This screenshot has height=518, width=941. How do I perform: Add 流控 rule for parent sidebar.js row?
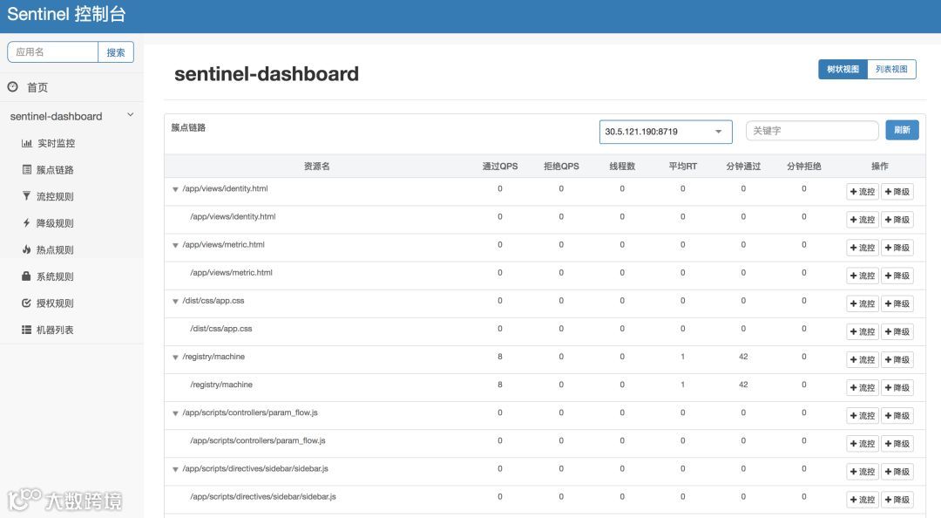(863, 472)
